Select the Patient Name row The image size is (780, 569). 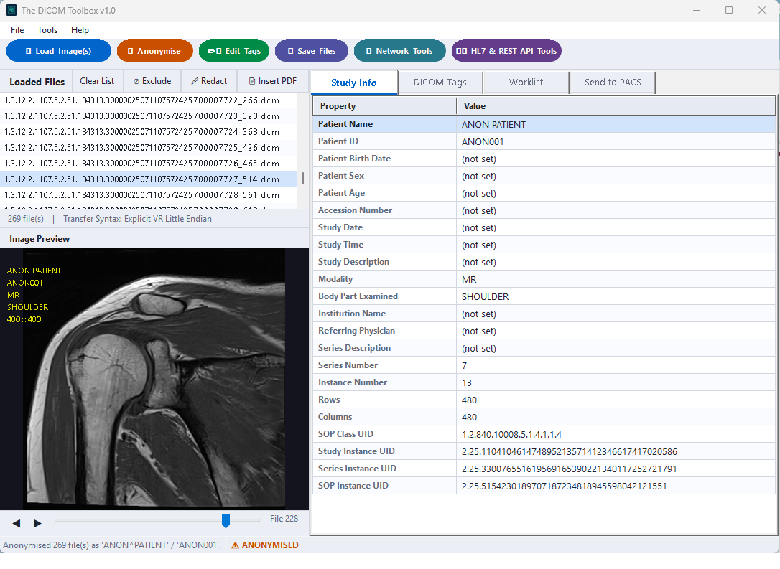pos(544,124)
